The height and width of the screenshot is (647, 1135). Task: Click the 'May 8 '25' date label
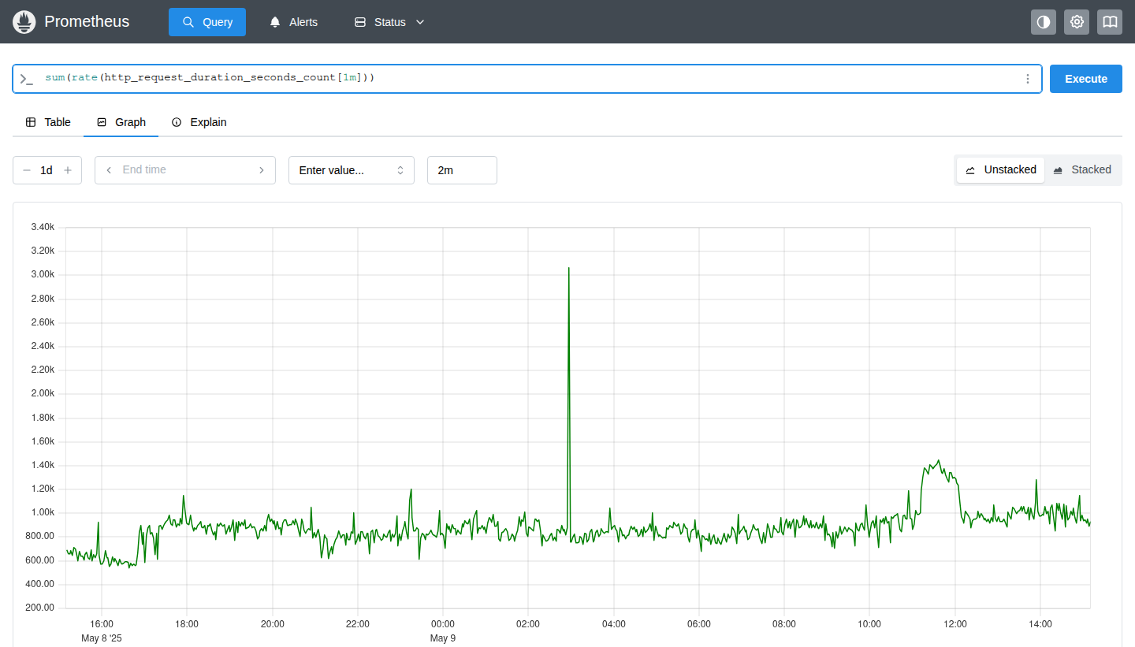click(102, 638)
